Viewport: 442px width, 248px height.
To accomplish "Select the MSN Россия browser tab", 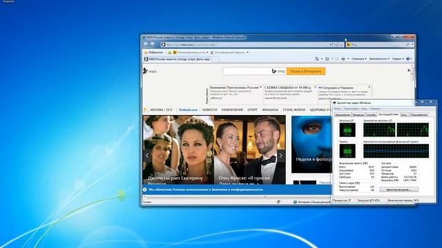I will click(x=177, y=59).
